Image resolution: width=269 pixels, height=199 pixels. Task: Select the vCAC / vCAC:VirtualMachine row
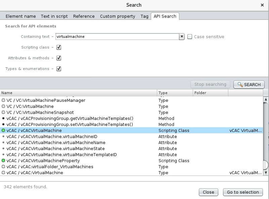(x=131, y=173)
